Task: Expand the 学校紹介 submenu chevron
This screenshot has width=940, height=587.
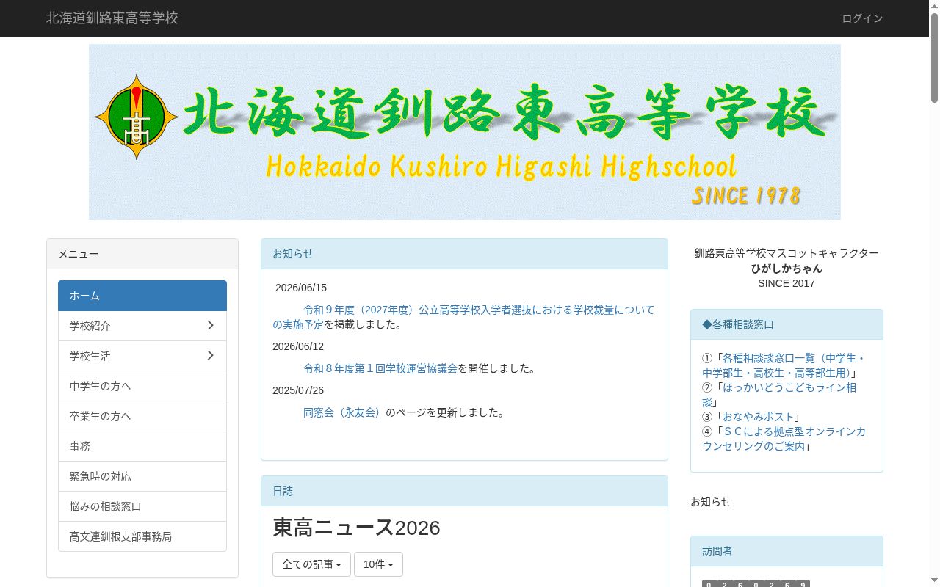Action: coord(210,325)
